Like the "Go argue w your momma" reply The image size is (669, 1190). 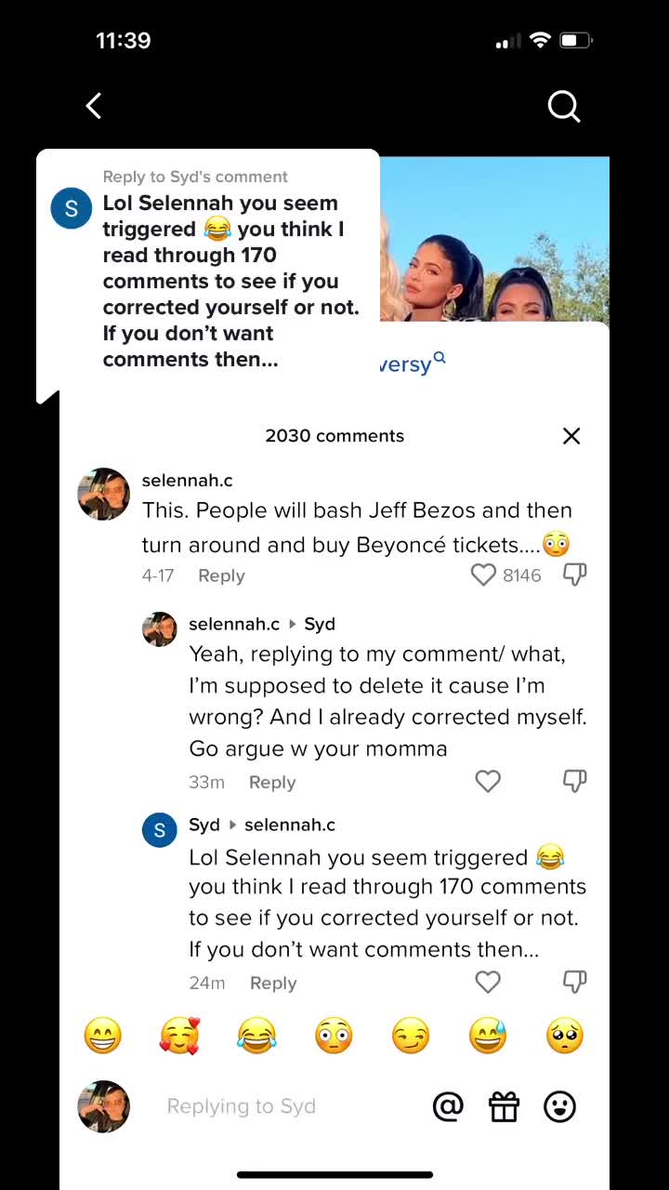488,782
